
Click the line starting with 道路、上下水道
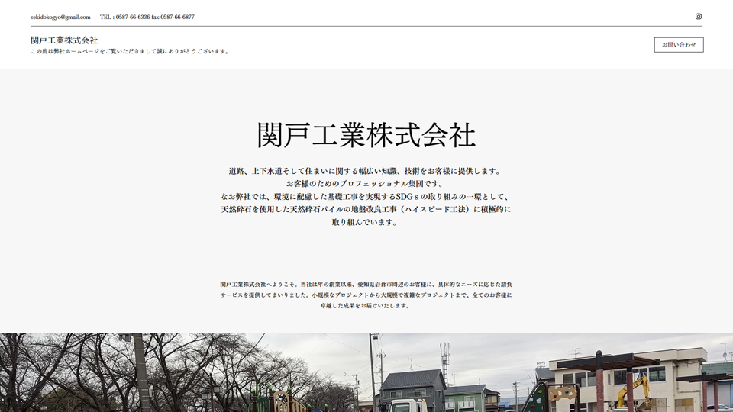(366, 171)
